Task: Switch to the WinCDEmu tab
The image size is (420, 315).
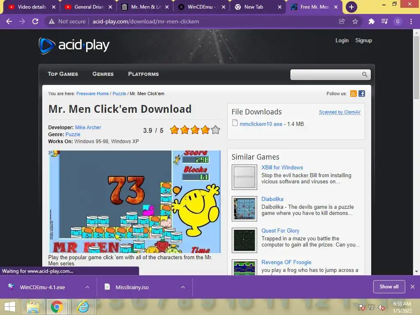Action: [202, 7]
